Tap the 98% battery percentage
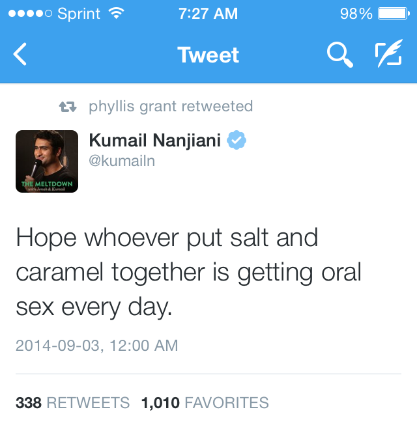The image size is (417, 427). (x=356, y=14)
